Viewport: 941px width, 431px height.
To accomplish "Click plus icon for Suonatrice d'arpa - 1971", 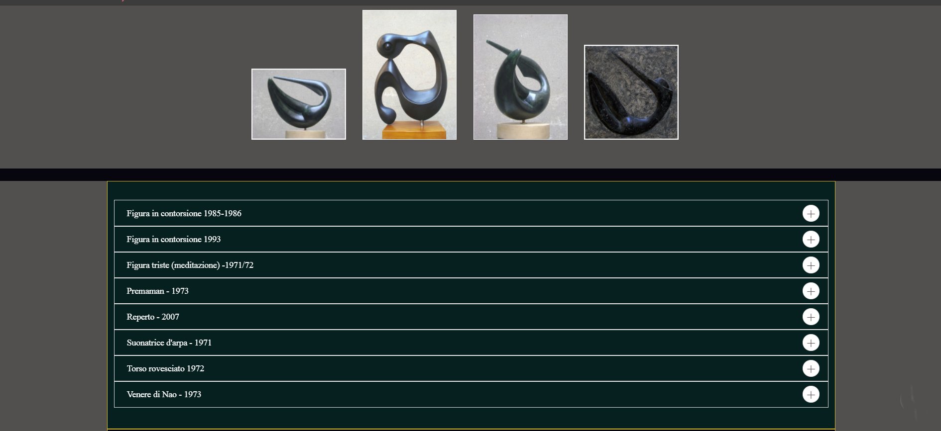I will (811, 343).
